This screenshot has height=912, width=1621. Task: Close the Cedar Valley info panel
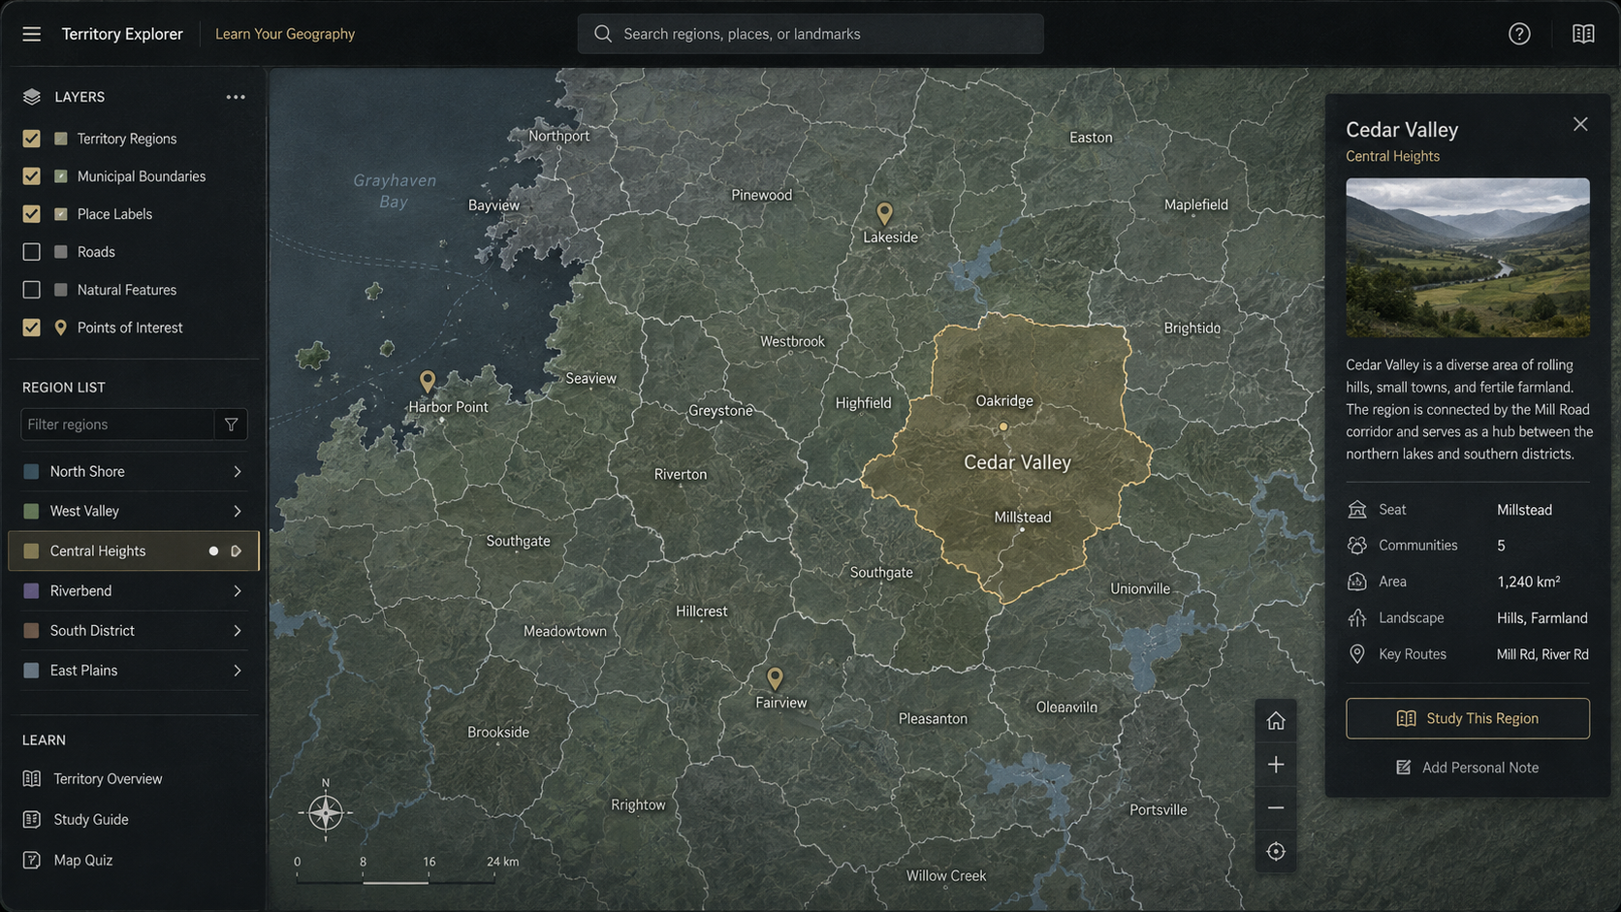1580,124
